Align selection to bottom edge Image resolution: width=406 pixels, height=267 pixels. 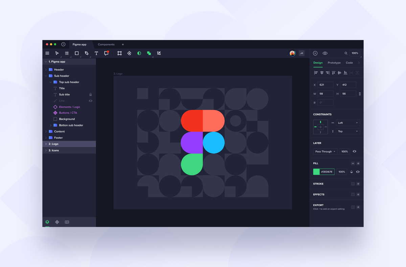pos(345,73)
